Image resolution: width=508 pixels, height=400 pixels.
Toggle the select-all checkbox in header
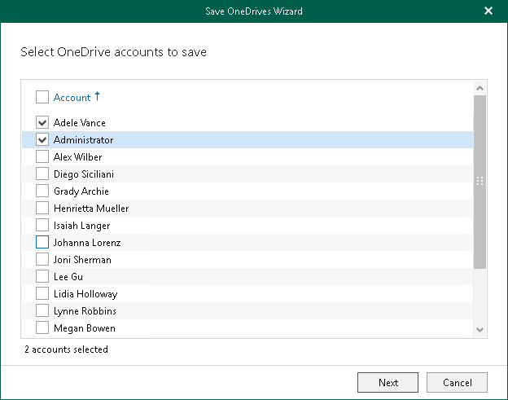coord(42,98)
